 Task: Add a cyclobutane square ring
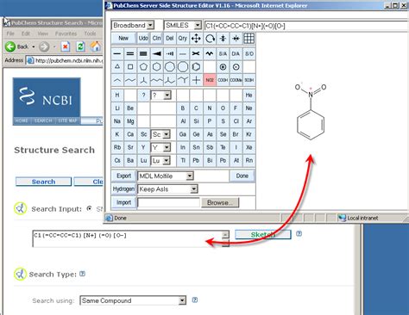pos(130,67)
